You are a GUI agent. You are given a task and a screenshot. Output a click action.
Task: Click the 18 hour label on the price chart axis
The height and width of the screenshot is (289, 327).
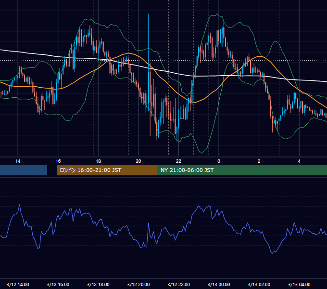[98, 161]
